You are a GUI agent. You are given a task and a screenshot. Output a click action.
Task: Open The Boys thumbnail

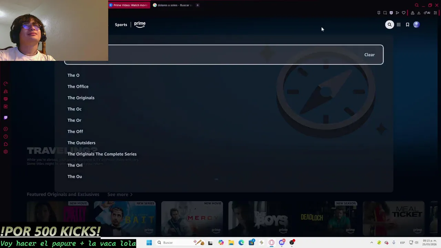click(x=259, y=218)
